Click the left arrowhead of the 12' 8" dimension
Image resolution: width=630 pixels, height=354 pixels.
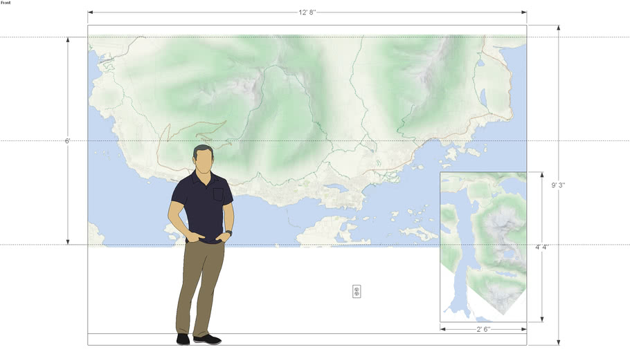coord(91,12)
